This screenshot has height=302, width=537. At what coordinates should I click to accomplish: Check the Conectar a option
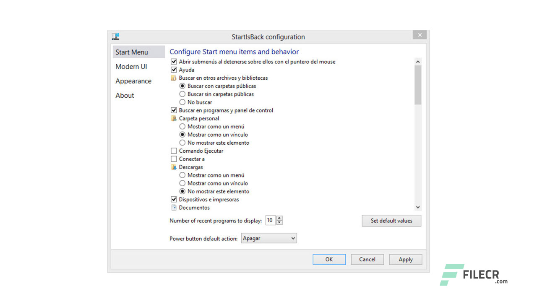[174, 159]
